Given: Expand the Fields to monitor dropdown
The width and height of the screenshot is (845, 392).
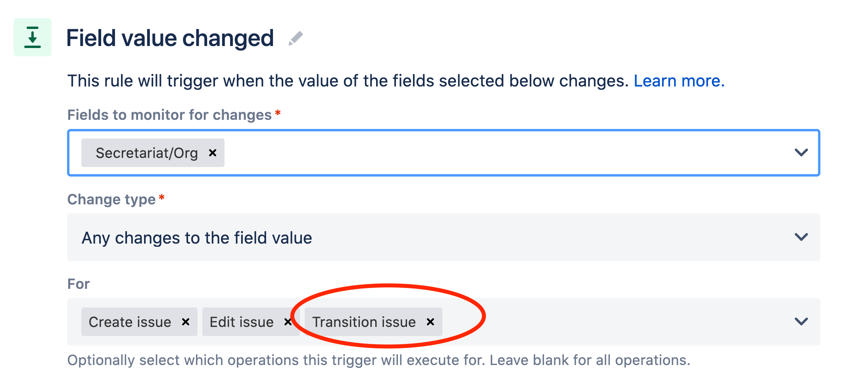Looking at the screenshot, I should (x=801, y=152).
